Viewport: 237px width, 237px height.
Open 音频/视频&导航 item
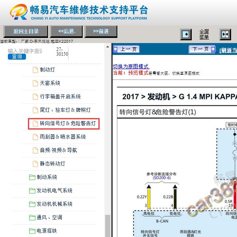pos(58,150)
